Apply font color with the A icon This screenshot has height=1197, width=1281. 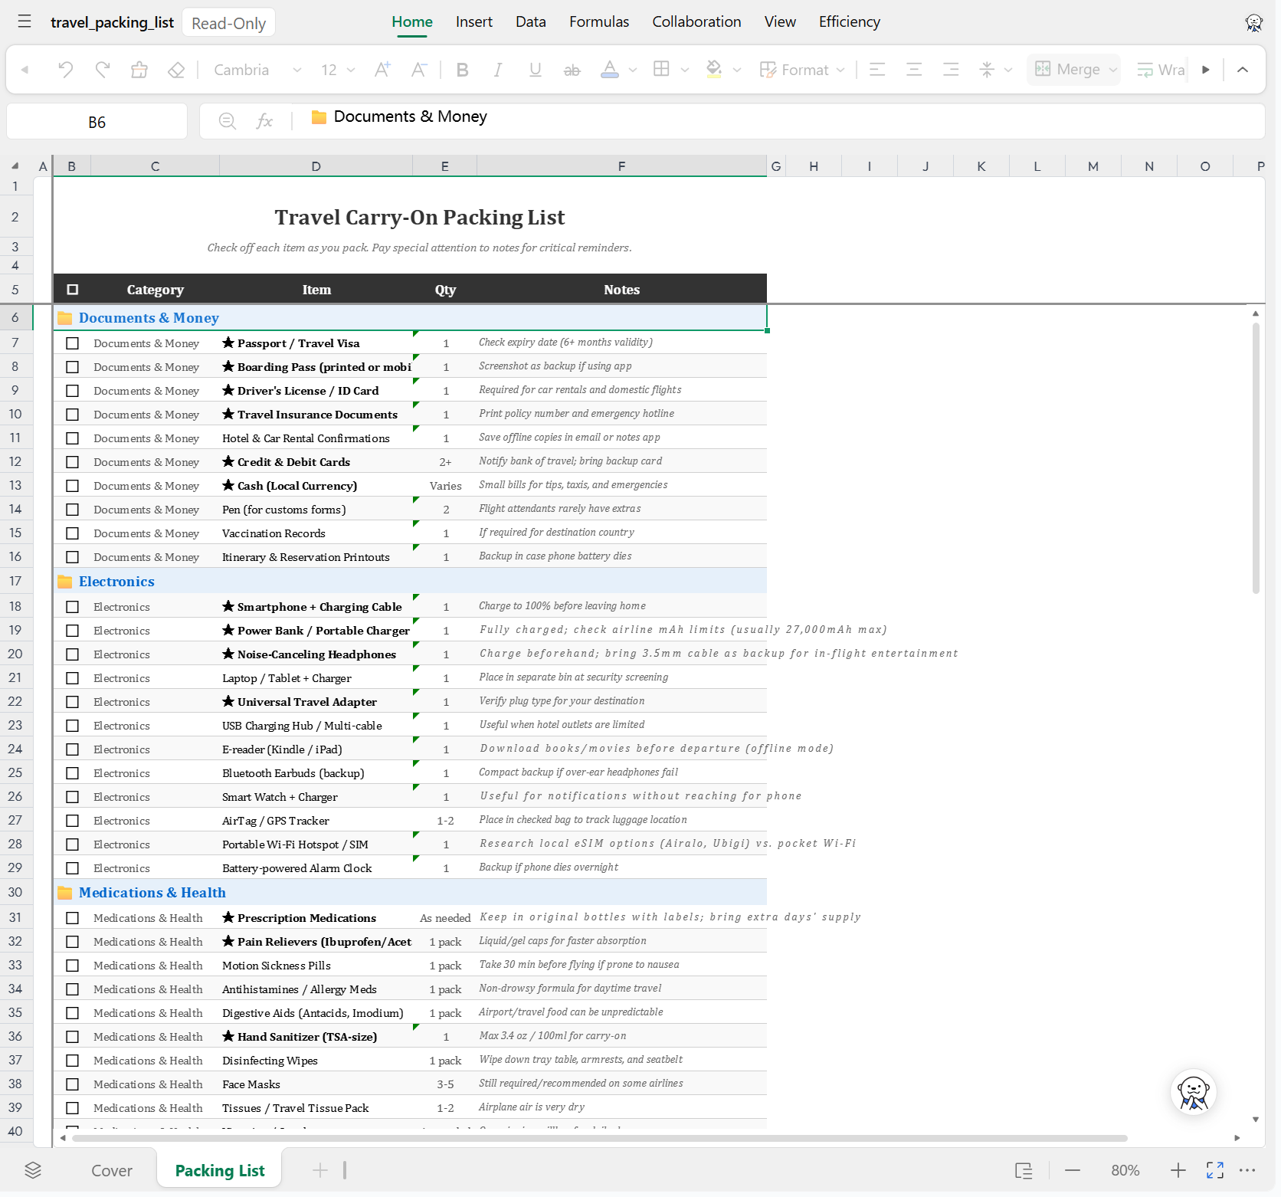pos(610,70)
